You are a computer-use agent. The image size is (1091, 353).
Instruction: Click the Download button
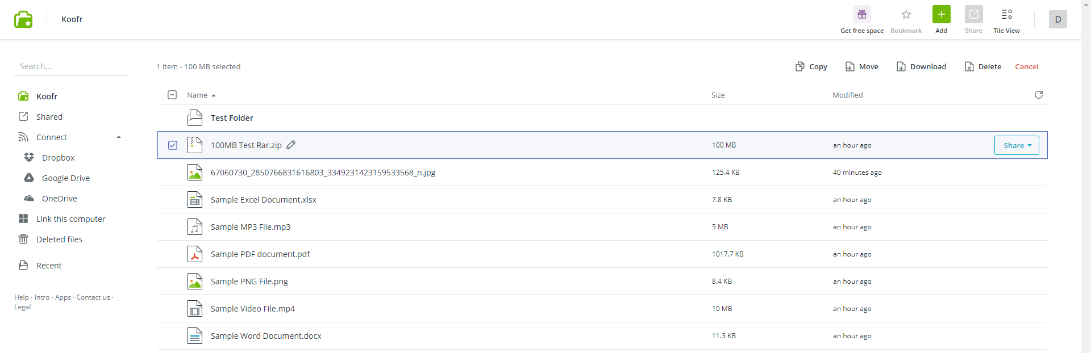coord(921,66)
